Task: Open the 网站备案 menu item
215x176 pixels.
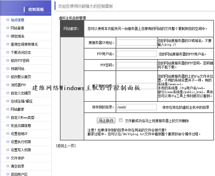Action: [x=17, y=28]
